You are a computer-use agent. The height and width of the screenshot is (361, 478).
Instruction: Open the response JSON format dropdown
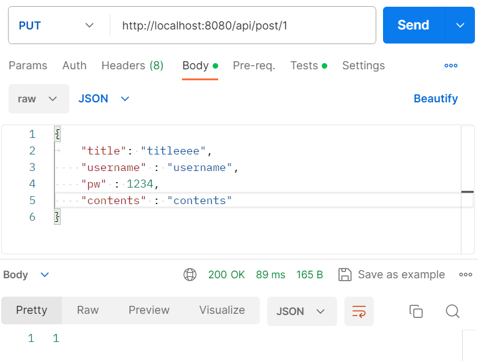coord(302,311)
